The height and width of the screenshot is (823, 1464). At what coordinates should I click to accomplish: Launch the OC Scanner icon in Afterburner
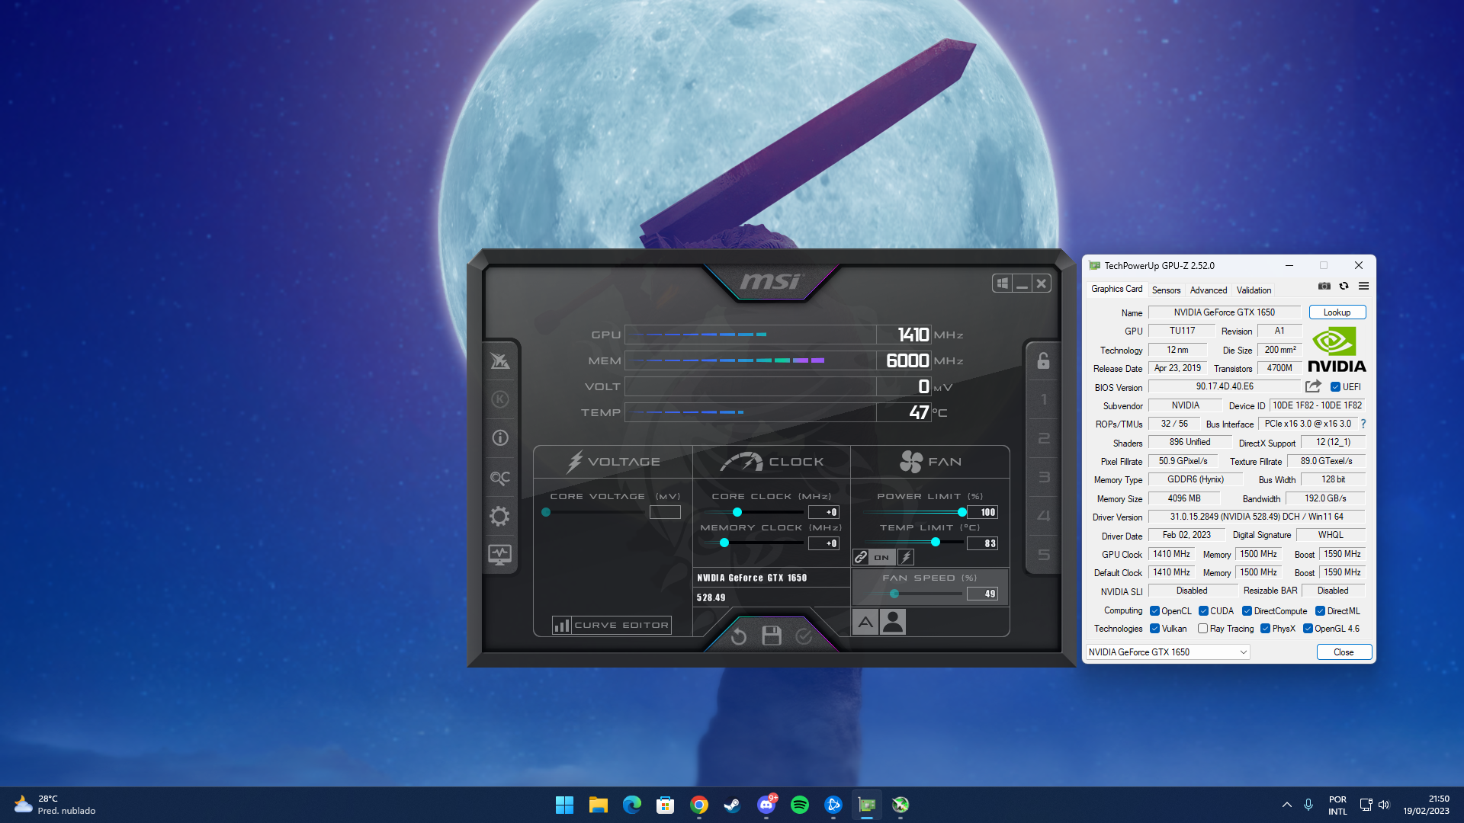tap(500, 478)
